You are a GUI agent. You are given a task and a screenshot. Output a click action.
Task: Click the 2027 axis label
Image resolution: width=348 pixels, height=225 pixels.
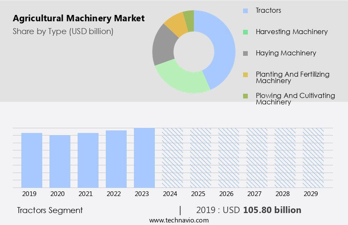pyautogui.click(x=255, y=194)
